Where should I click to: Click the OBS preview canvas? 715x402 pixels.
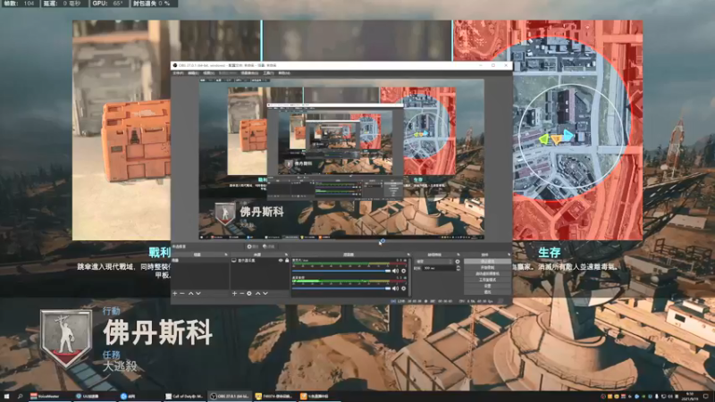pos(341,160)
